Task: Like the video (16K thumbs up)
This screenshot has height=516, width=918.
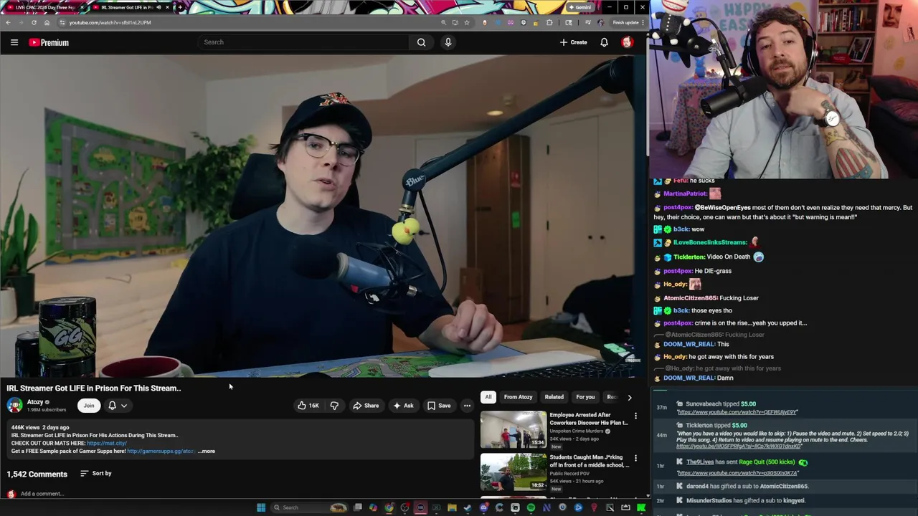Action: tap(308, 406)
